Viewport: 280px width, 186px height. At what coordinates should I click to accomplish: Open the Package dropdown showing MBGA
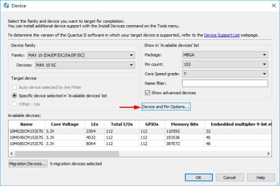coord(225,55)
